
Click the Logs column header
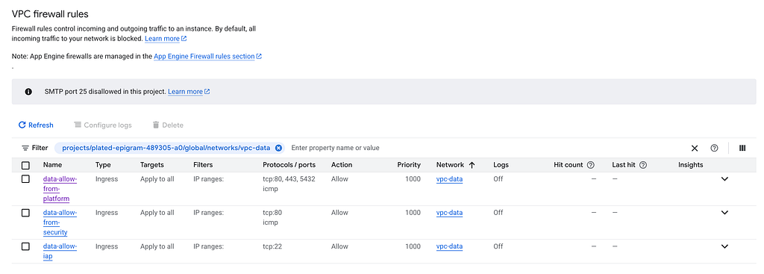[x=501, y=165]
